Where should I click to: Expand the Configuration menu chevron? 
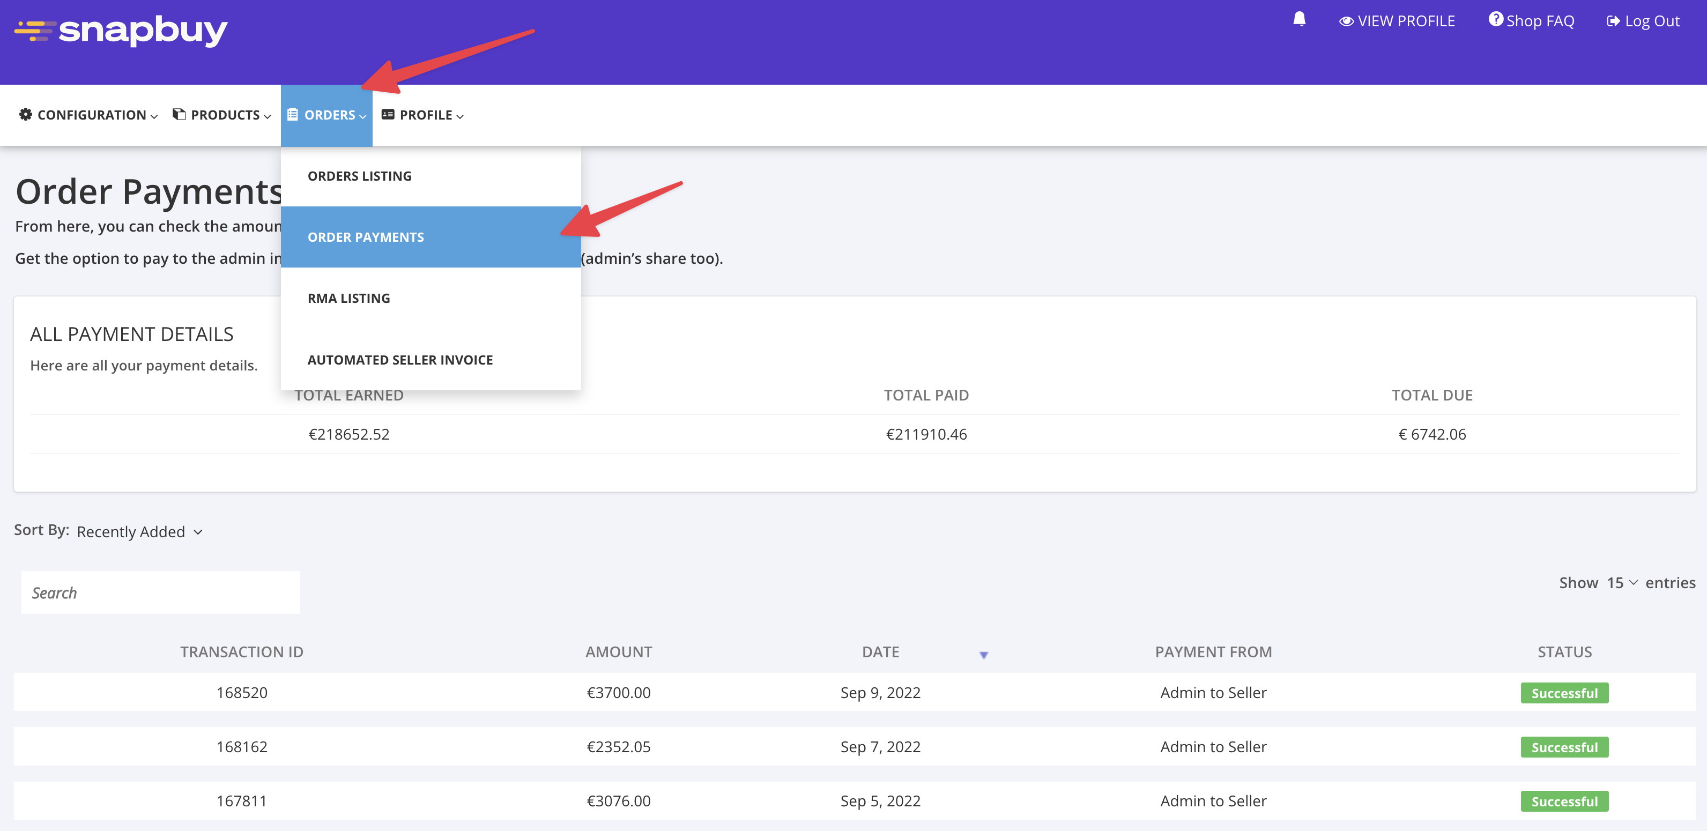154,116
